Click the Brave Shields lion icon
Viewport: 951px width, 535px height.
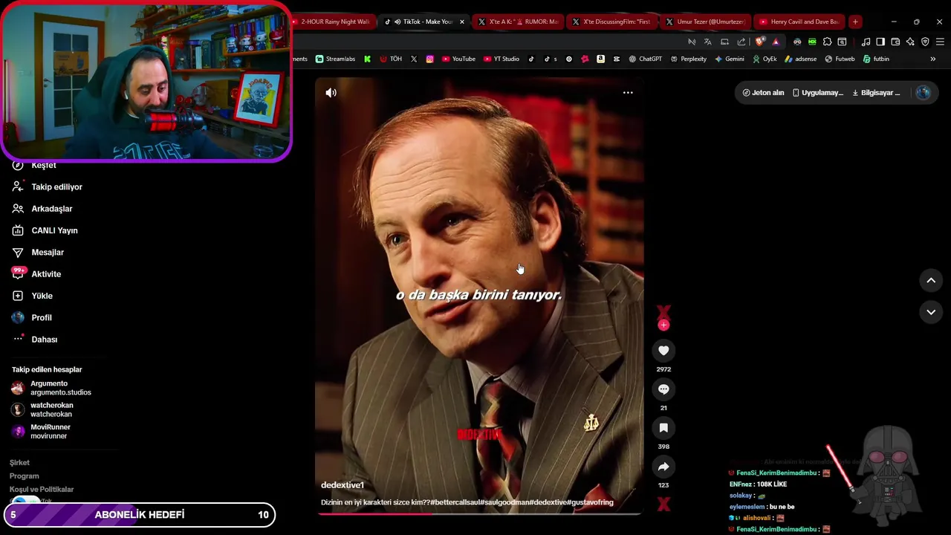click(759, 42)
